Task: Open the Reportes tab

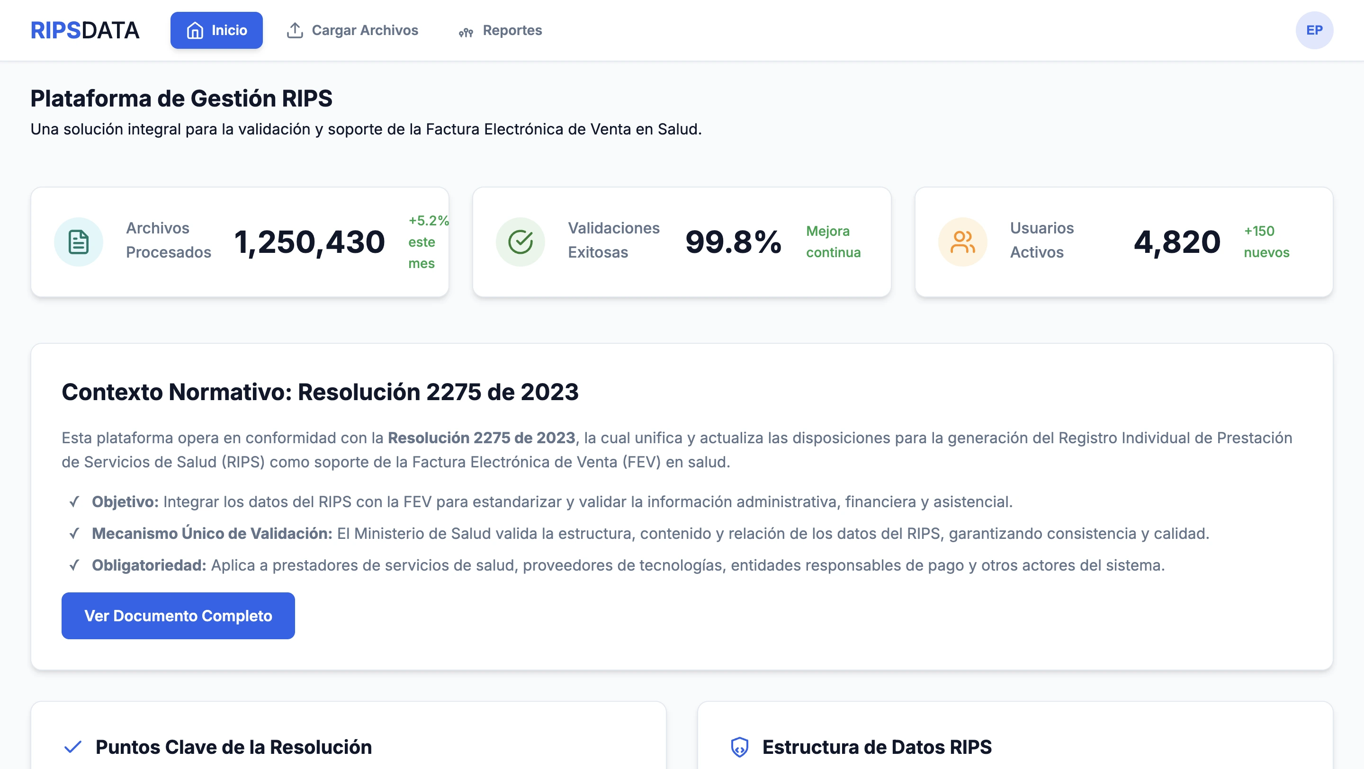Action: (501, 30)
